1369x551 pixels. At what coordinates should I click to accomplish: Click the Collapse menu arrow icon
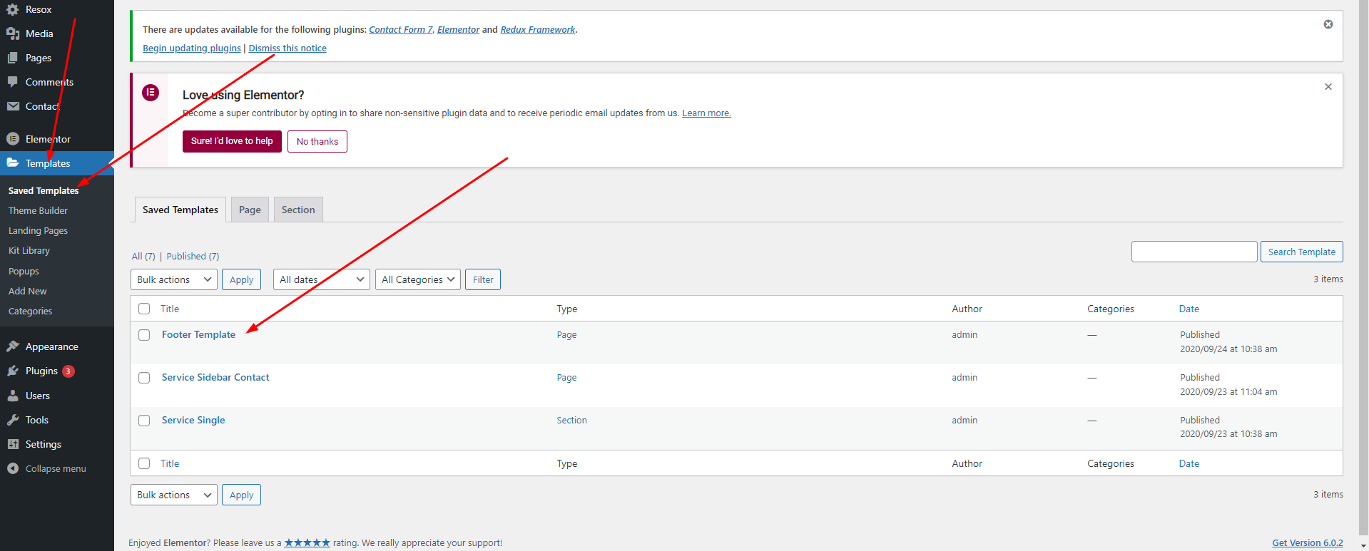tap(13, 468)
